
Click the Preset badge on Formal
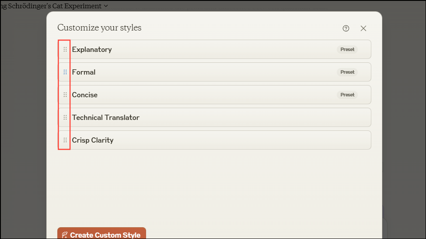point(347,72)
